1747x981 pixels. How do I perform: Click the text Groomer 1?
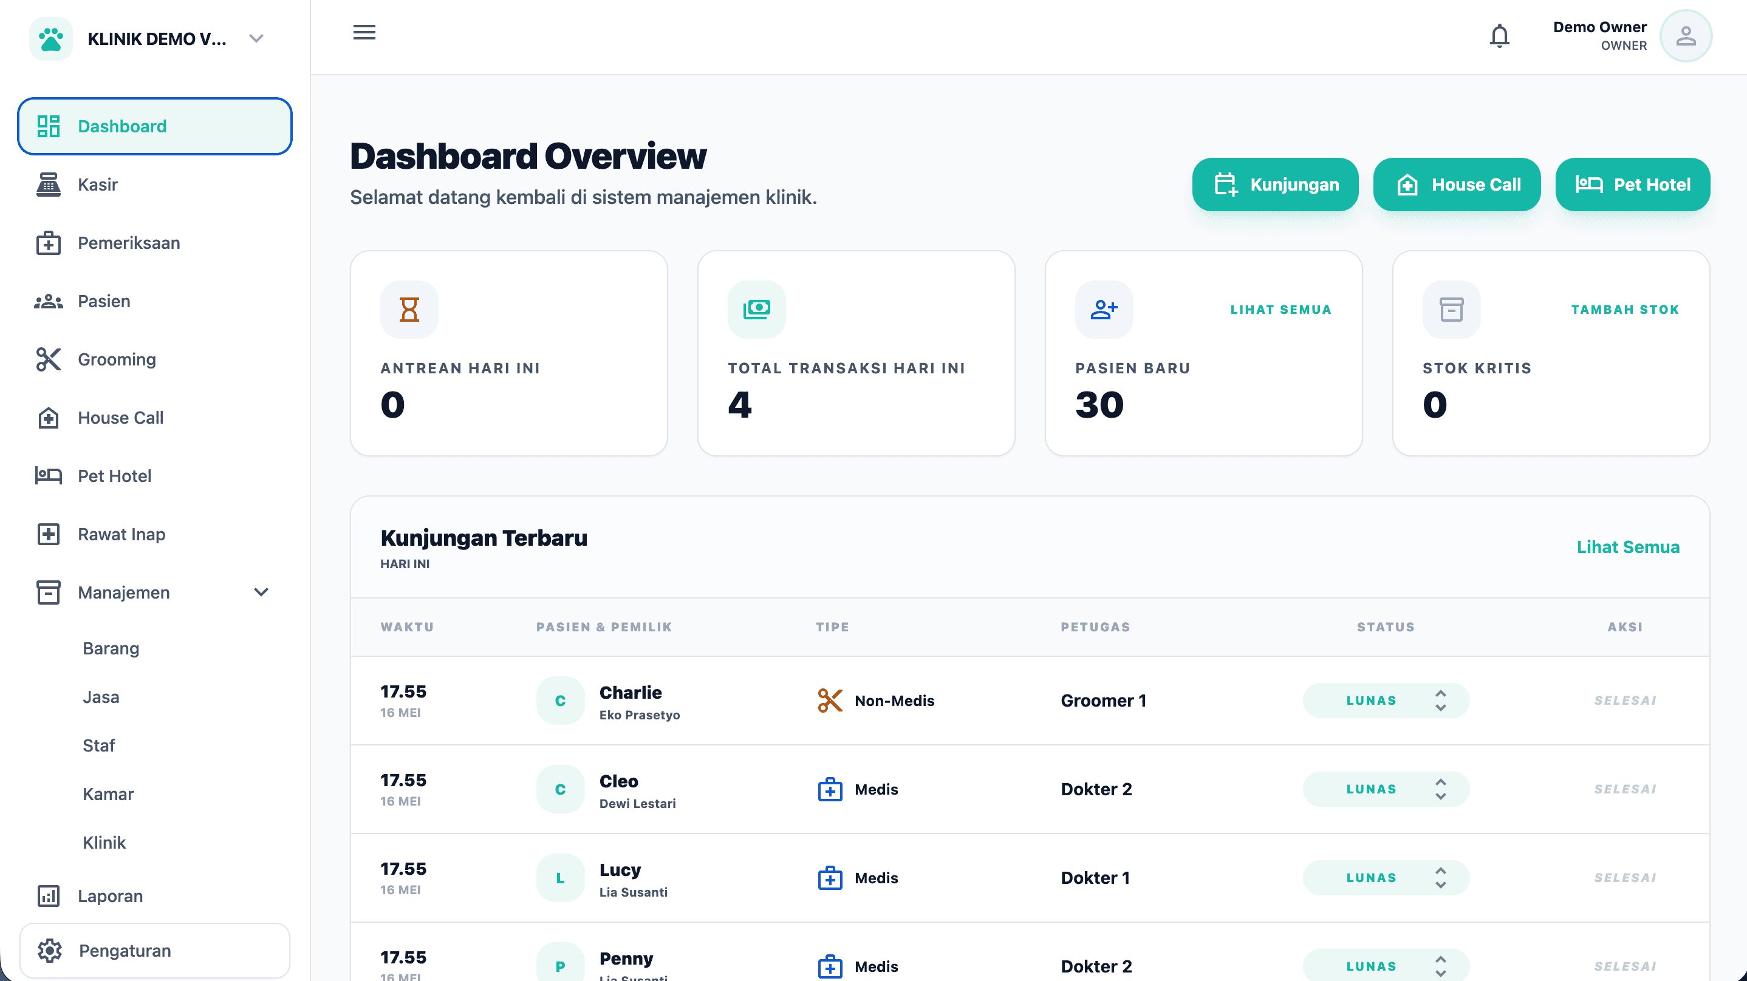1103,701
